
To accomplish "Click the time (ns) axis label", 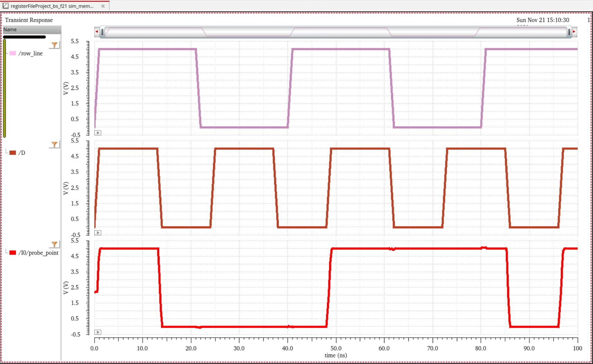I will tap(336, 355).
